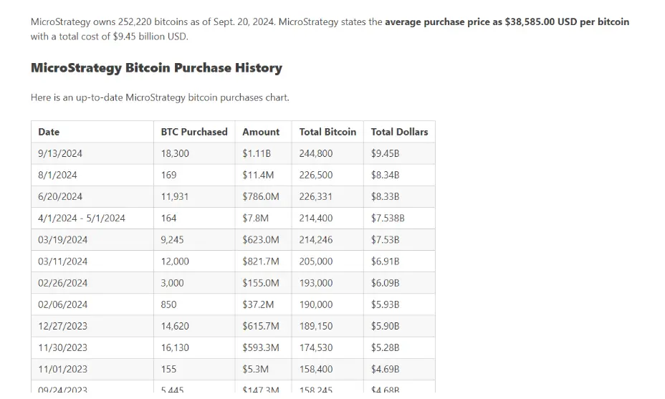Image resolution: width=665 pixels, height=399 pixels.
Task: Click the Total Bitcoin column header
Action: (327, 132)
